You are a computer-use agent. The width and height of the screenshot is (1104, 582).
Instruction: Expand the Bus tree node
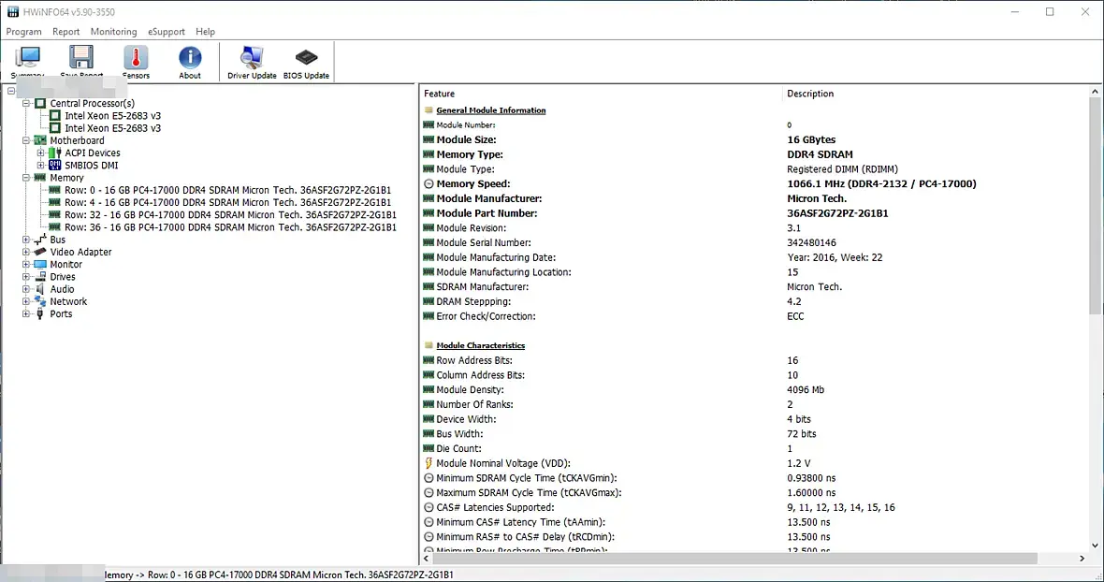26,240
